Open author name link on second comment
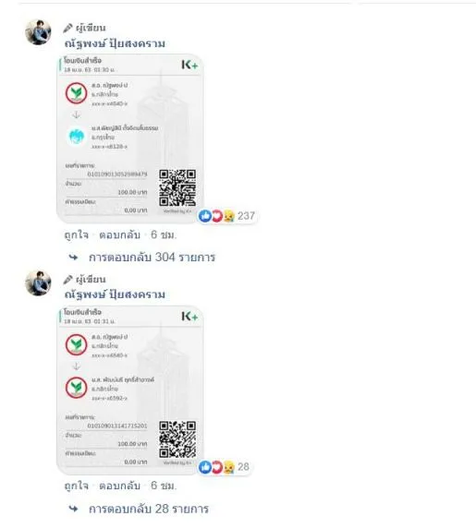Screen dimensions: 476x528 click(x=115, y=294)
